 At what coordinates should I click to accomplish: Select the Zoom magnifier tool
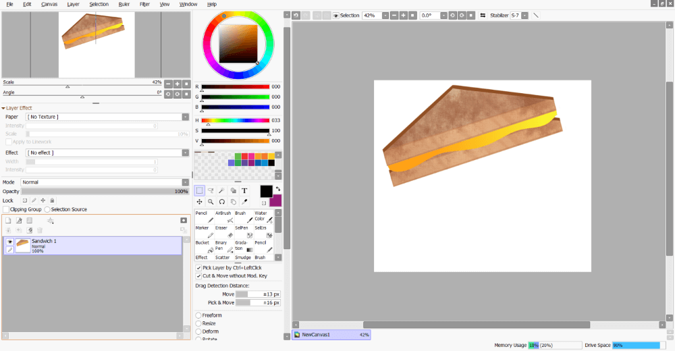click(x=211, y=202)
